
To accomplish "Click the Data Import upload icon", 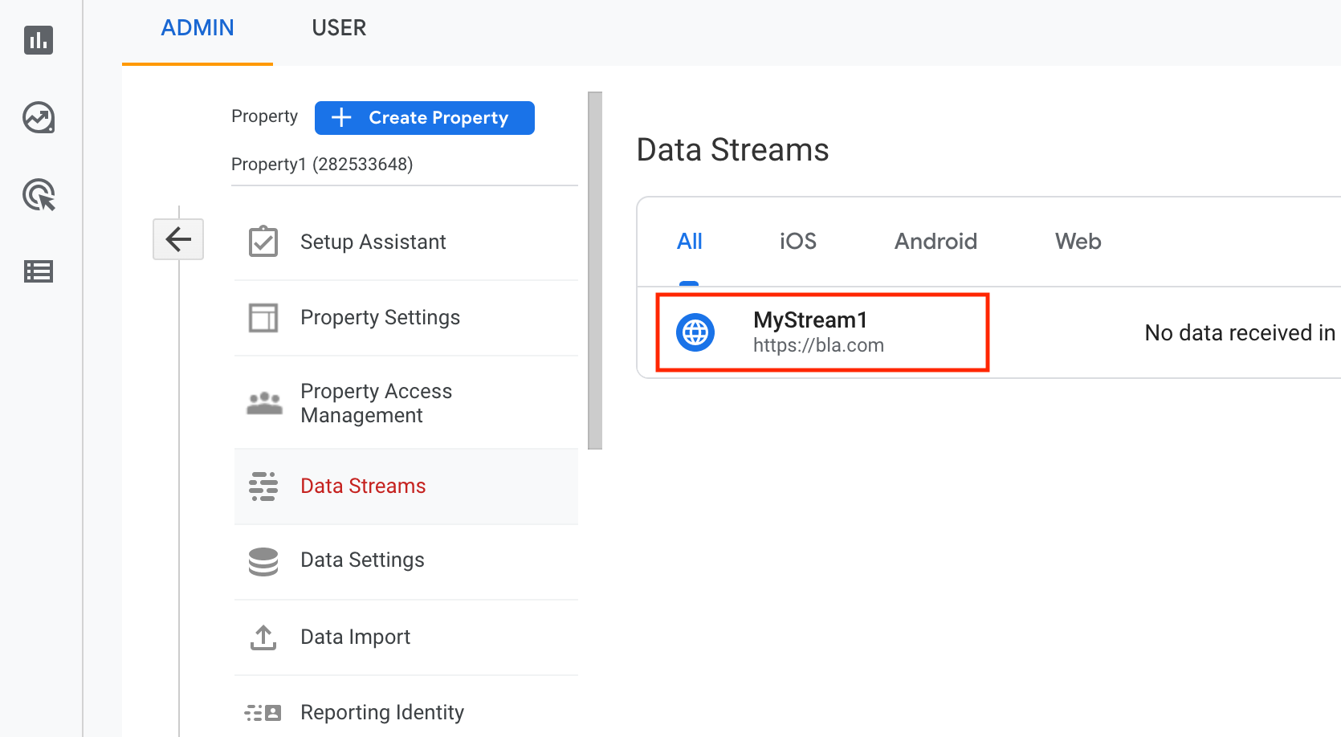I will click(263, 637).
